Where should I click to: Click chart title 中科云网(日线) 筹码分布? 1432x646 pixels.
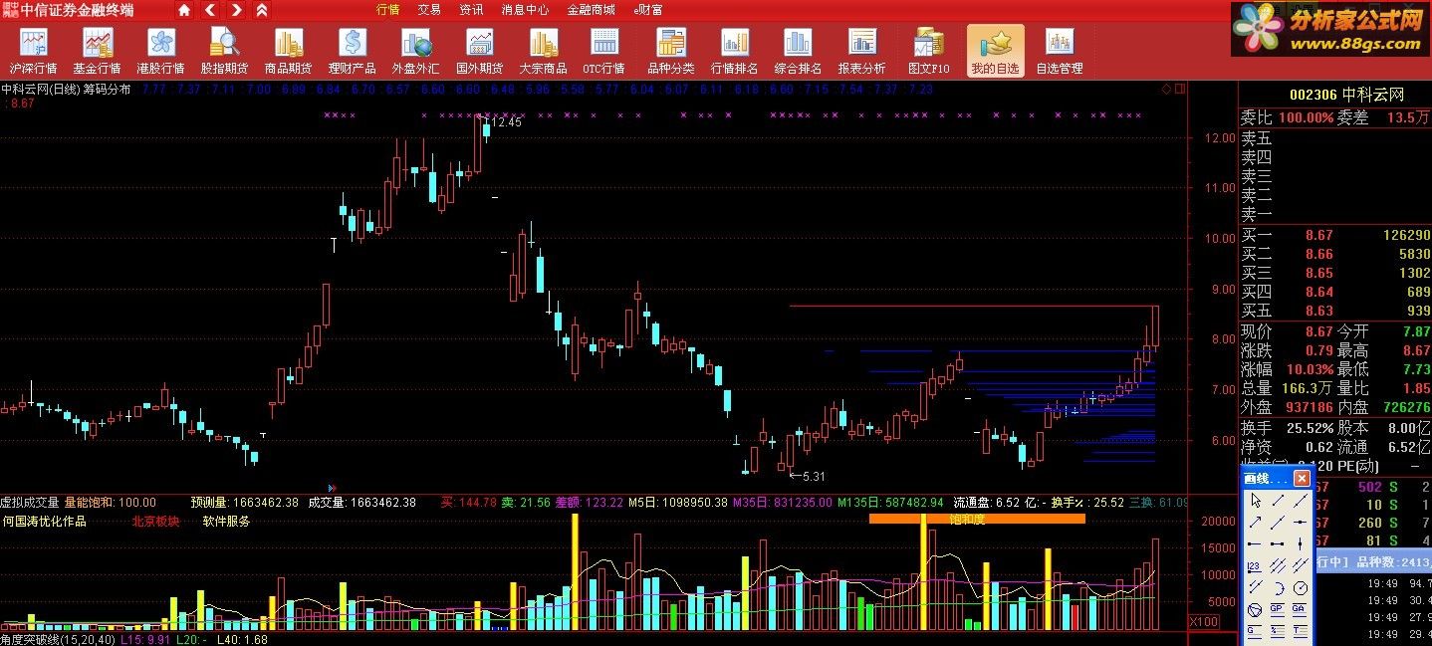tap(66, 89)
